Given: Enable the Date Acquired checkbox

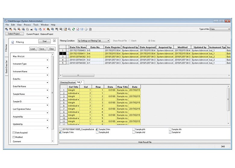Looking at the screenshot, I should pos(14,133).
